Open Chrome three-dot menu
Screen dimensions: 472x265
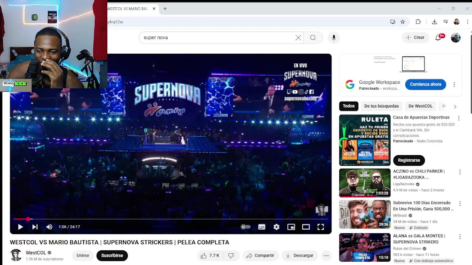point(468,22)
